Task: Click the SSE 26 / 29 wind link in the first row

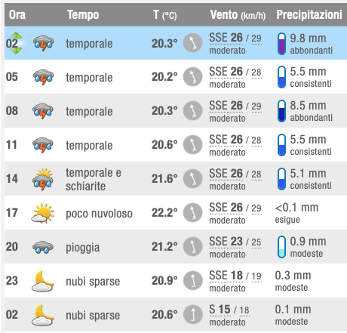Action: 235,38
